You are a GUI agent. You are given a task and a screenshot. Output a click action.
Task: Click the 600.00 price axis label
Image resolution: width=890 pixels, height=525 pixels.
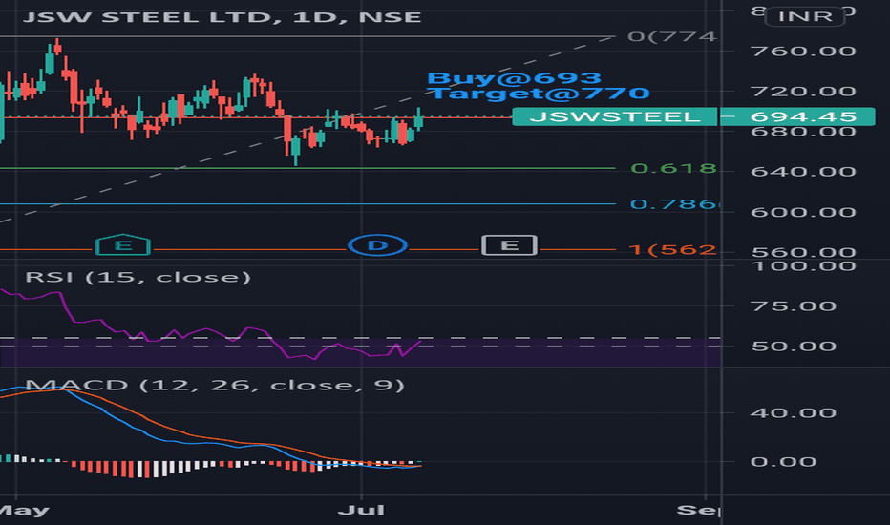tap(803, 212)
